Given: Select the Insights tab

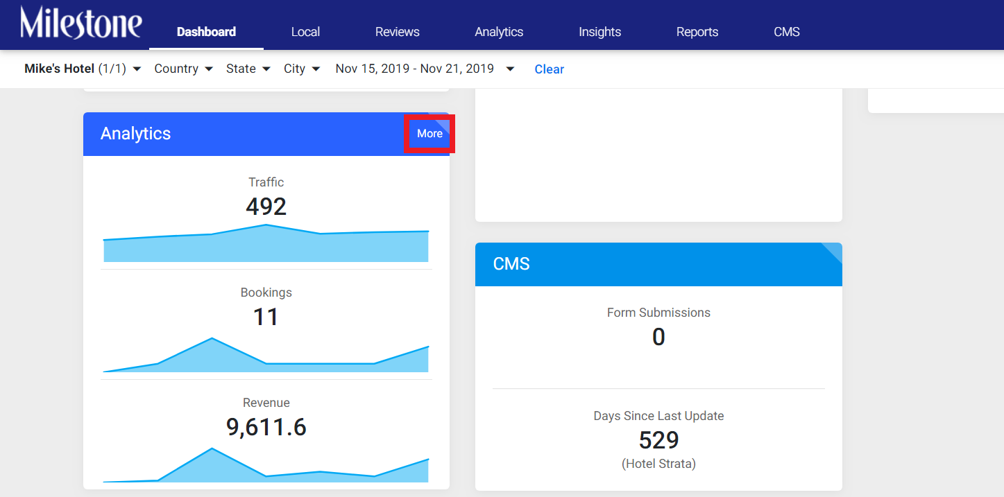Looking at the screenshot, I should 600,32.
